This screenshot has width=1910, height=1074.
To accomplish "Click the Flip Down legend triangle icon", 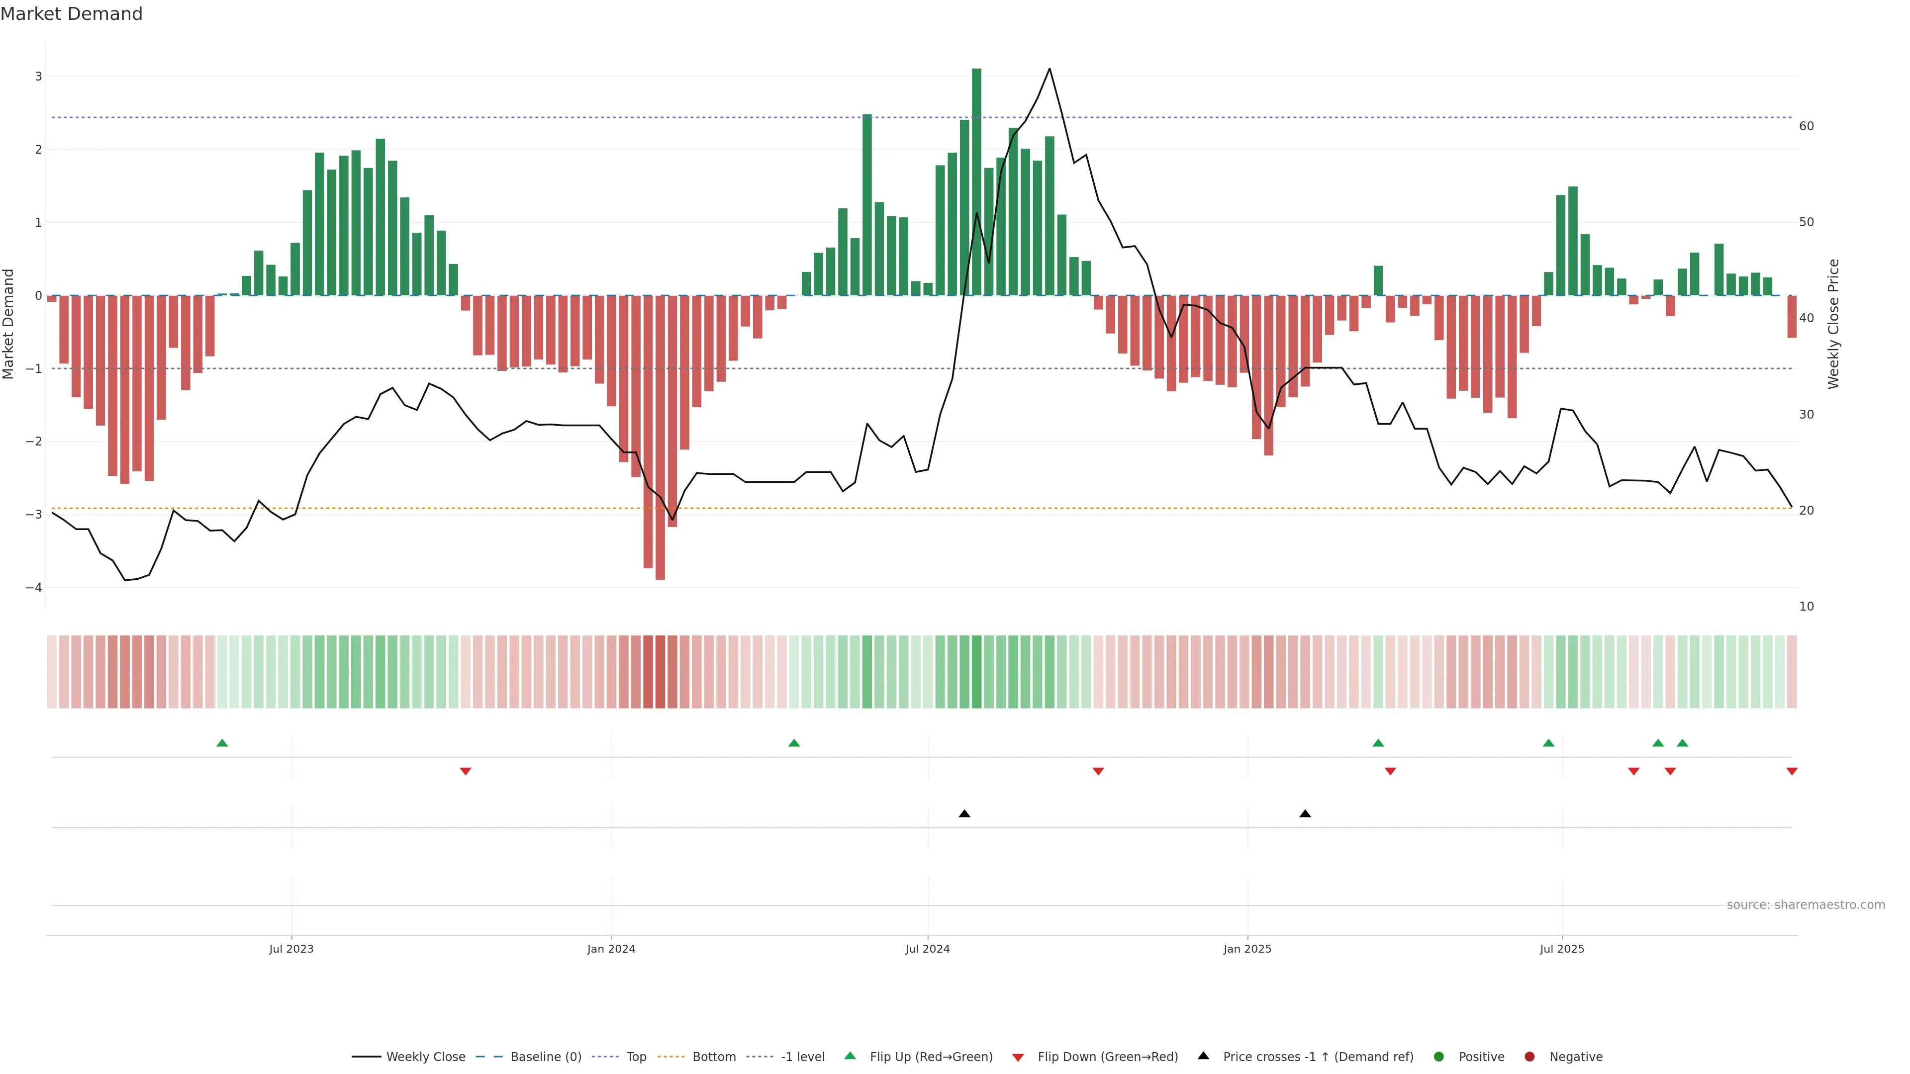I will tap(1018, 1057).
